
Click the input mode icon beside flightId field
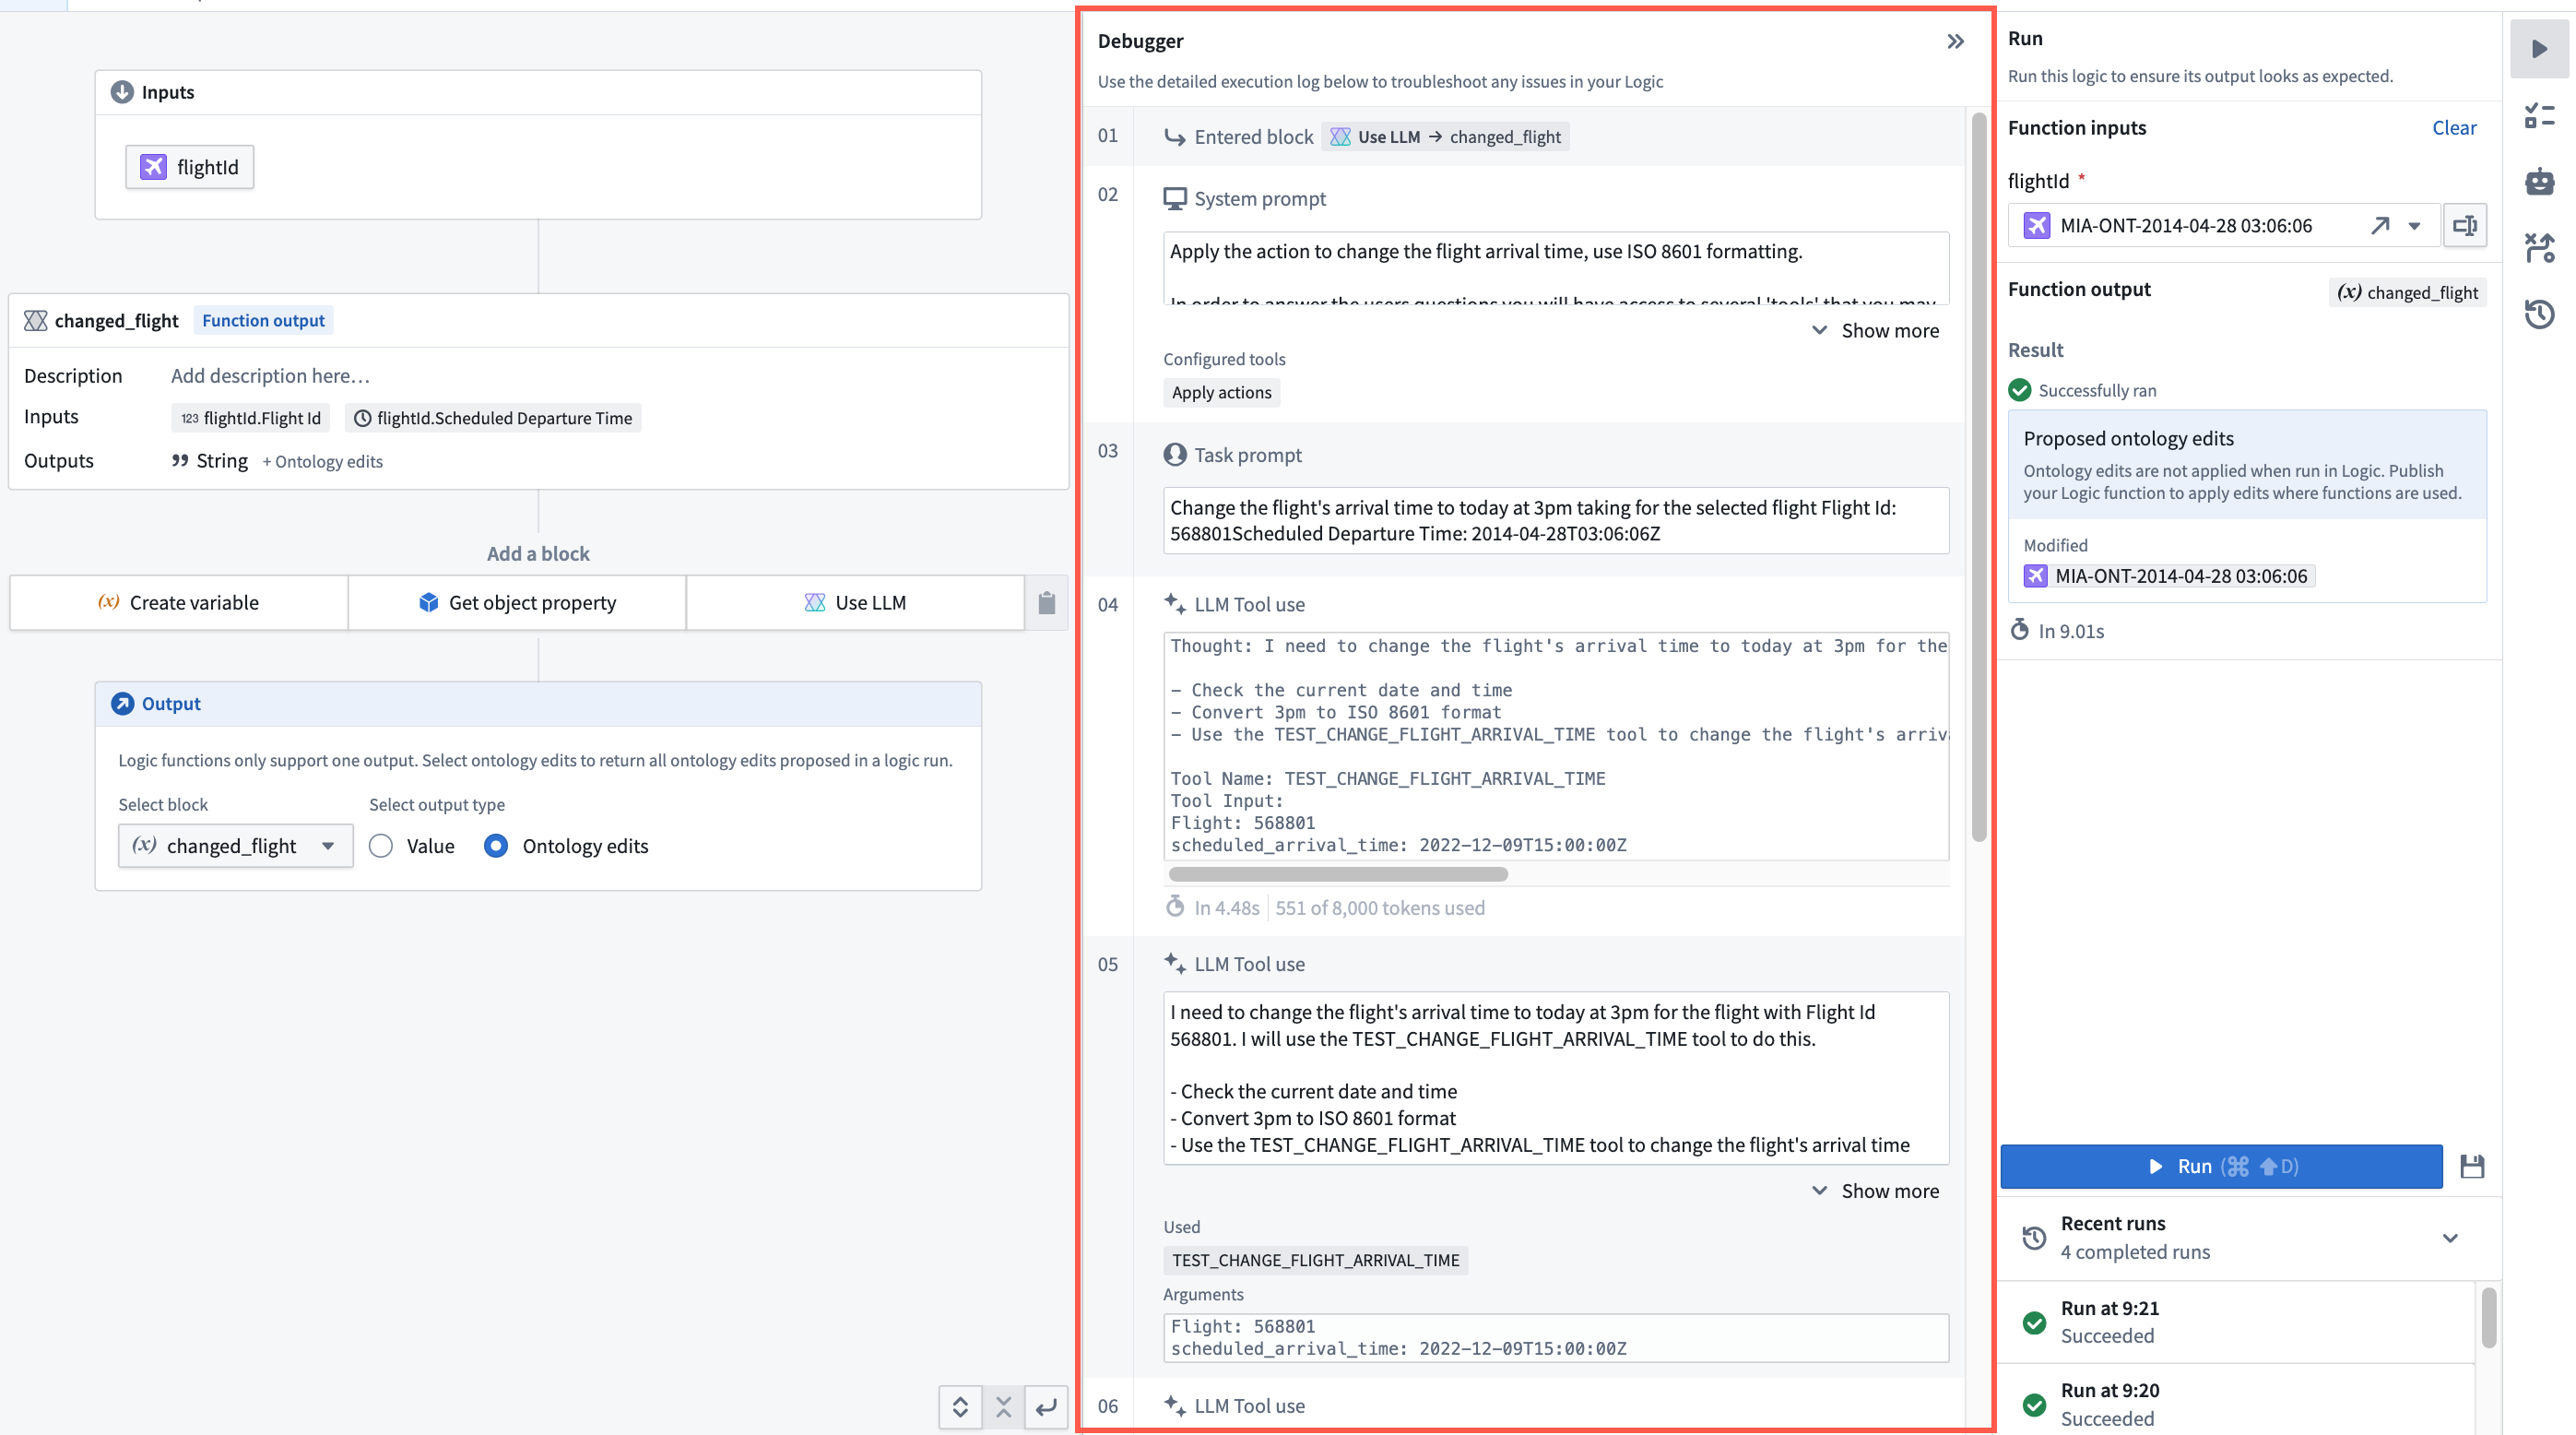2464,225
